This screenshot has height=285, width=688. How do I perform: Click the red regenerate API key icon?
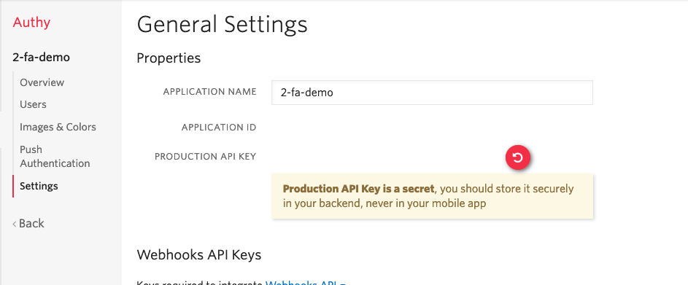click(x=518, y=157)
